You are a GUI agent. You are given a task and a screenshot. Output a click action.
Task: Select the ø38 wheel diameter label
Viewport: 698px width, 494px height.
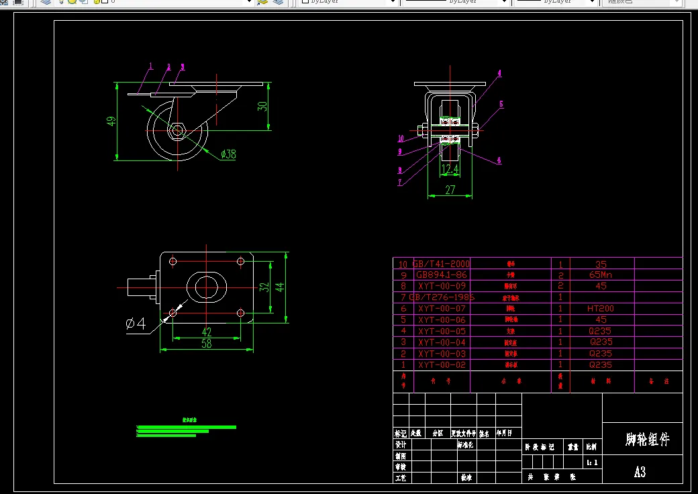(x=228, y=154)
